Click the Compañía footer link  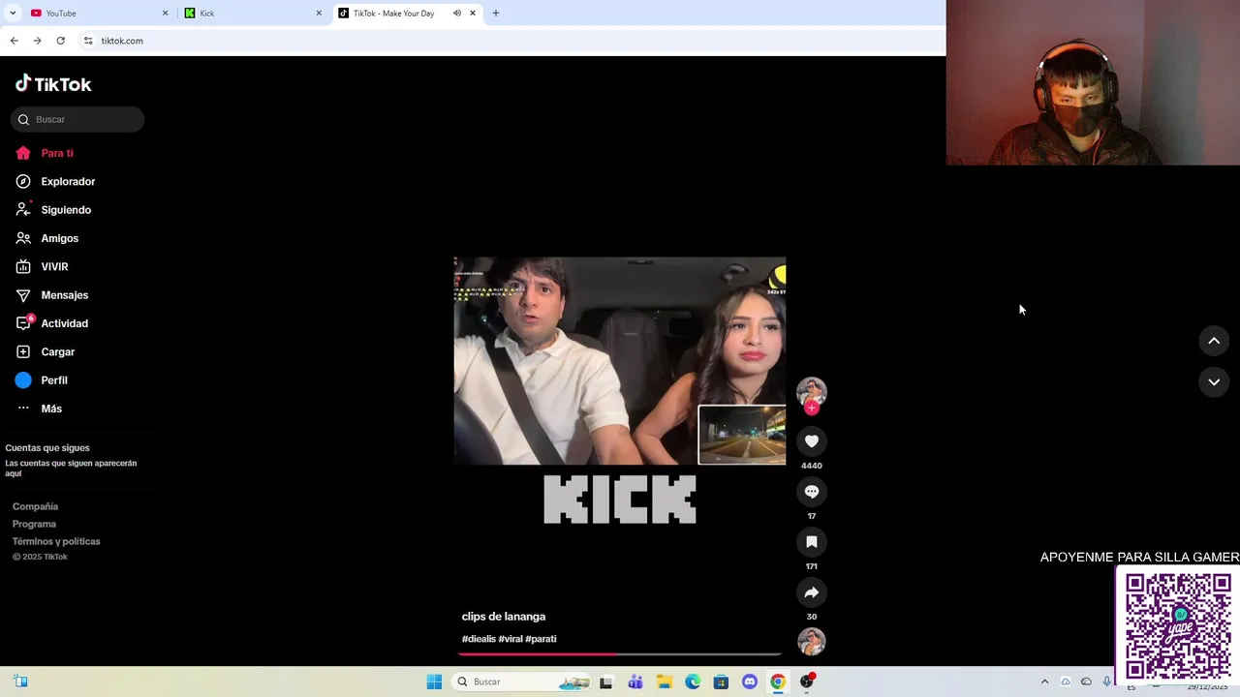[35, 506]
